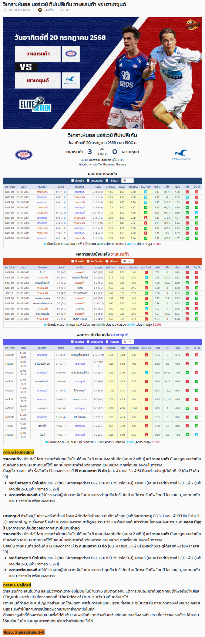This screenshot has height=637, width=205.
Task: Click the O/U column U badge in the 06-11-2022 head-to-head row
Action: click(197, 202)
